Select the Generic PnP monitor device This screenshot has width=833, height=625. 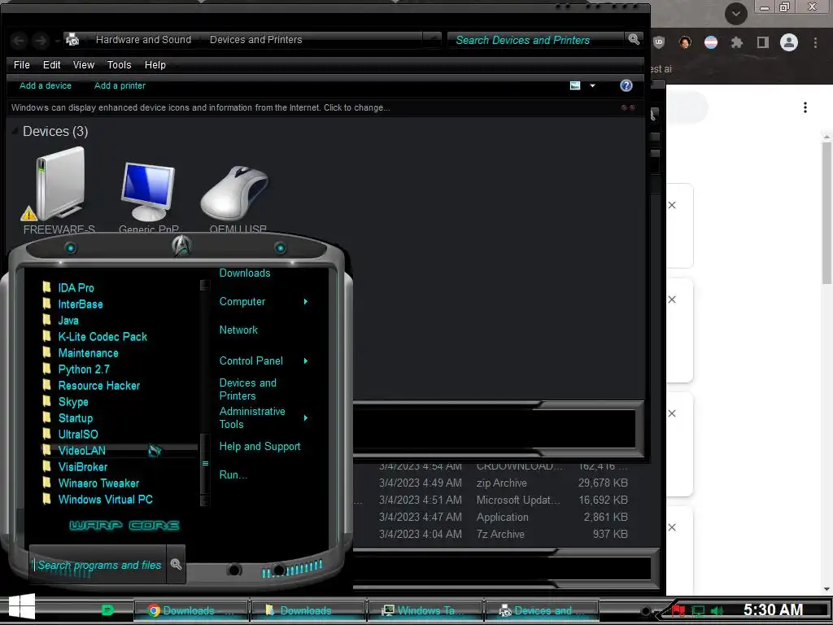[148, 191]
